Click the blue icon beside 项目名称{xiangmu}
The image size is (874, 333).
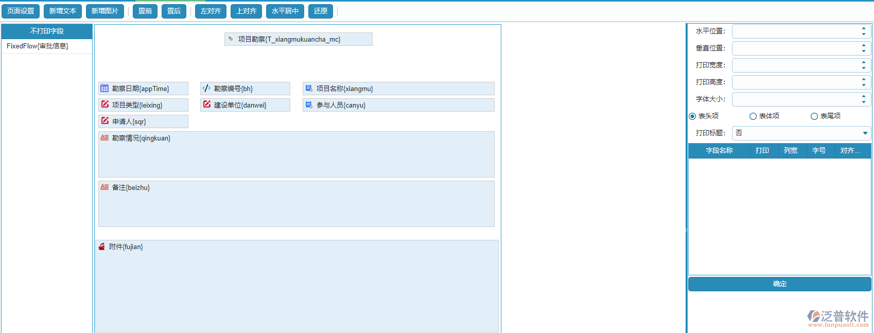coord(309,88)
